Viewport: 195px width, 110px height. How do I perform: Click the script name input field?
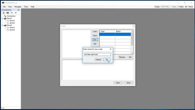(x=97, y=54)
